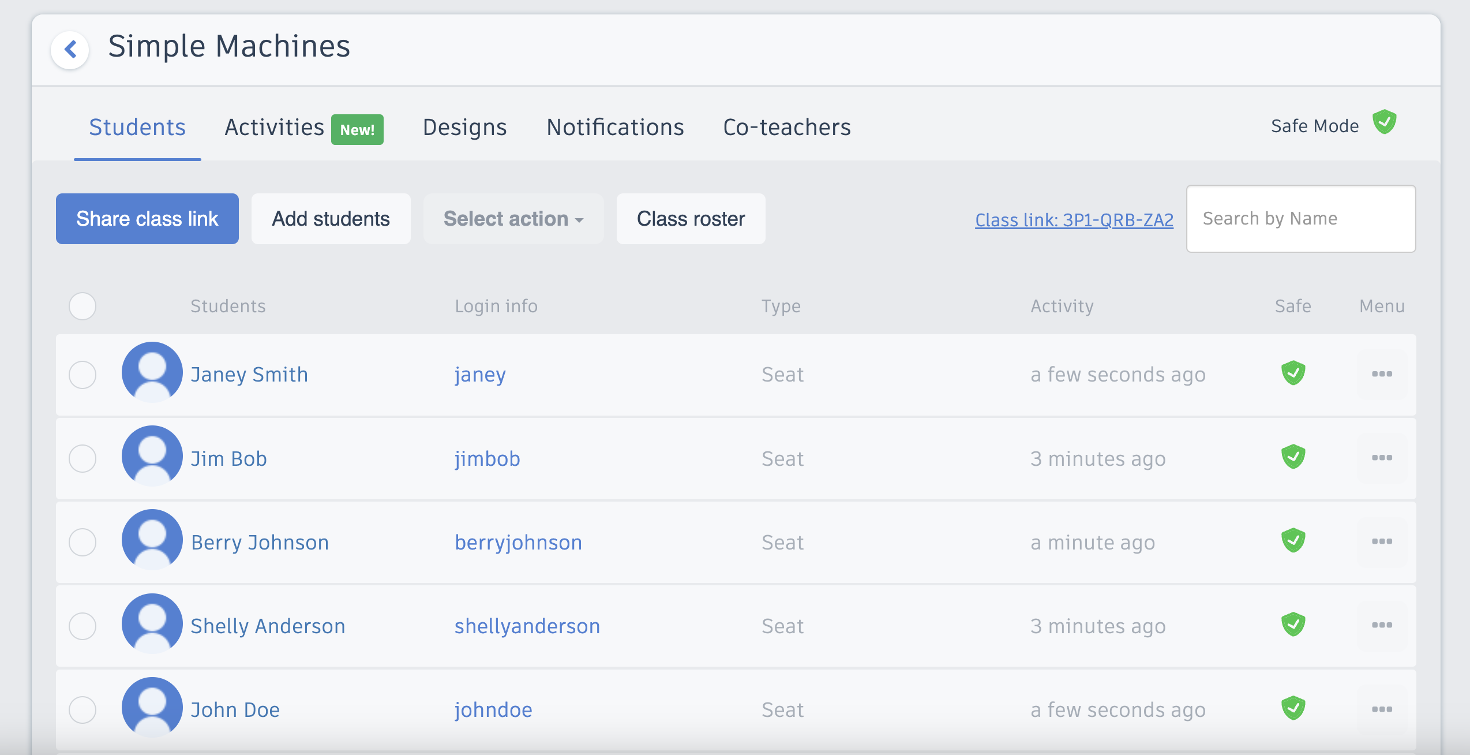Switch to the Activities tab
The width and height of the screenshot is (1470, 755).
(273, 127)
